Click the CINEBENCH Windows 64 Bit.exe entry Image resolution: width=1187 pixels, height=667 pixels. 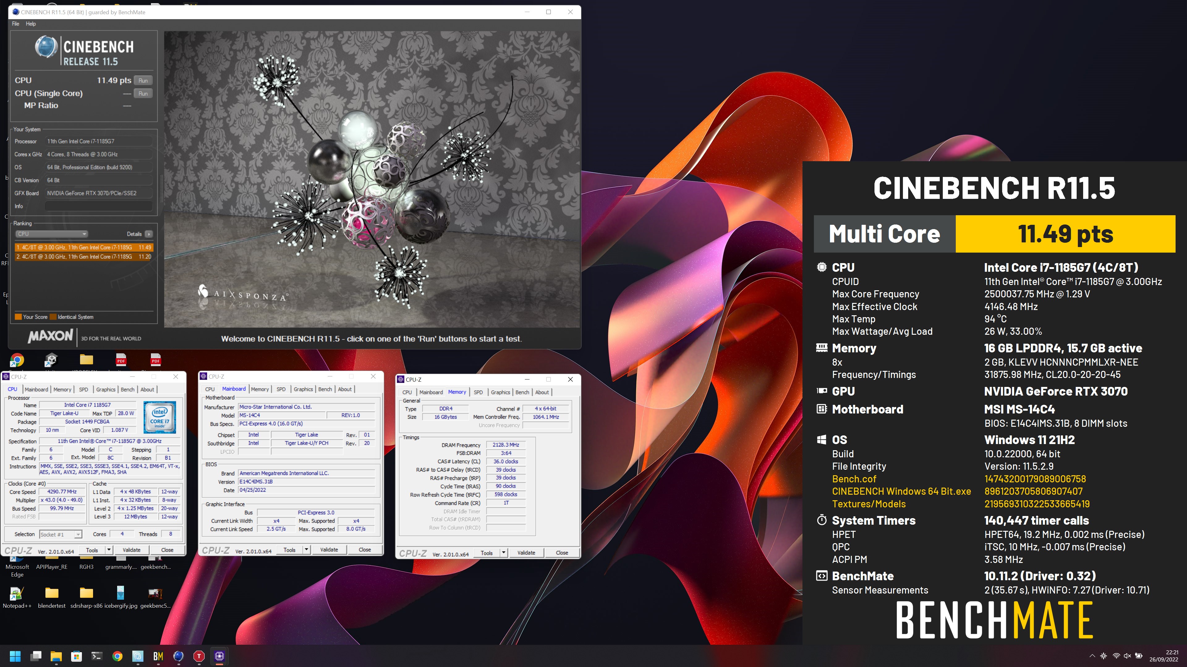tap(901, 492)
